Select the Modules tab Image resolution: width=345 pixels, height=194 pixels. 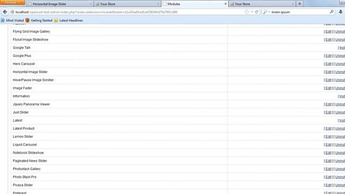(195, 4)
